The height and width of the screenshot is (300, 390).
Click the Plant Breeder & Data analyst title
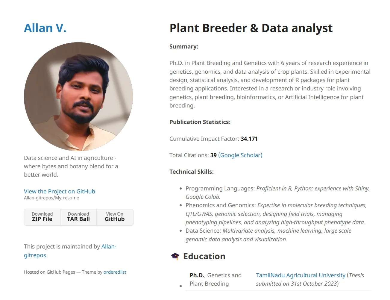click(x=251, y=28)
